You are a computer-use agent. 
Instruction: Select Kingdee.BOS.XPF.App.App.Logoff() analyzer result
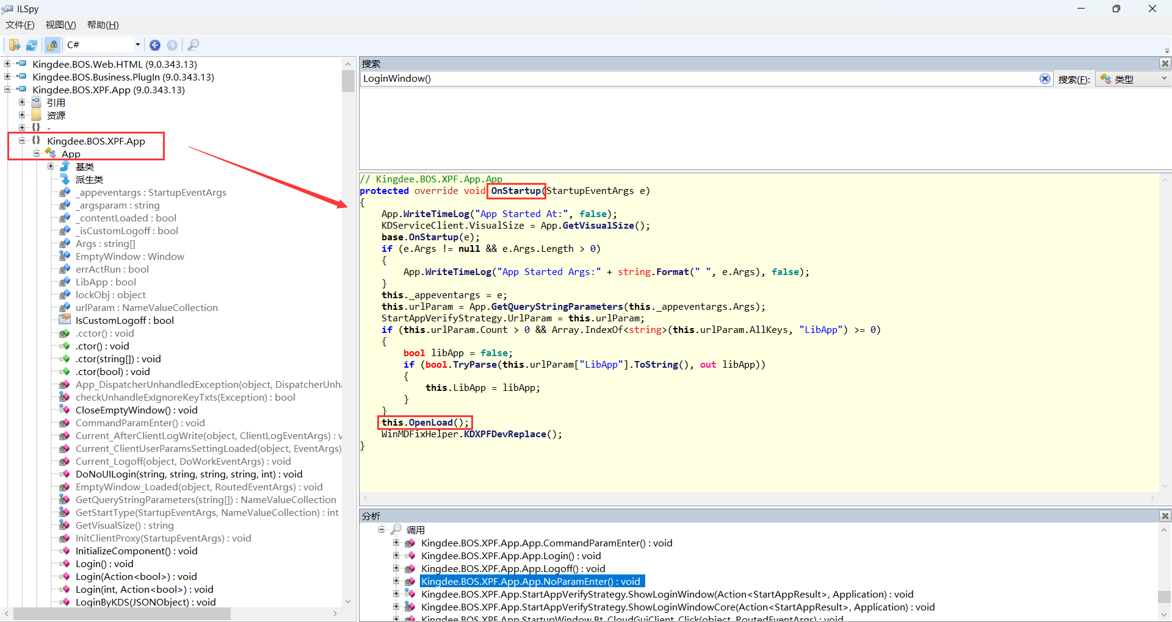pos(513,568)
